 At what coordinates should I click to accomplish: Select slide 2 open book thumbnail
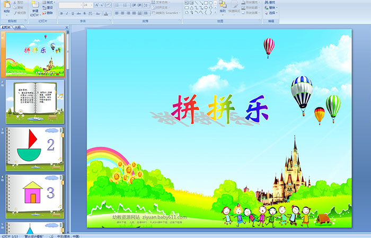coord(35,102)
